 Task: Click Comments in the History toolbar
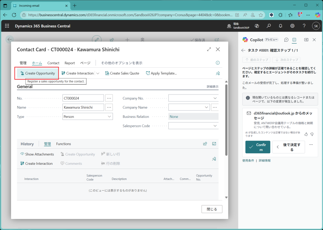(x=71, y=163)
